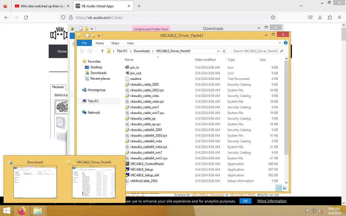
Task: Save to Pocket icon in Firefox
Action: coord(310,17)
